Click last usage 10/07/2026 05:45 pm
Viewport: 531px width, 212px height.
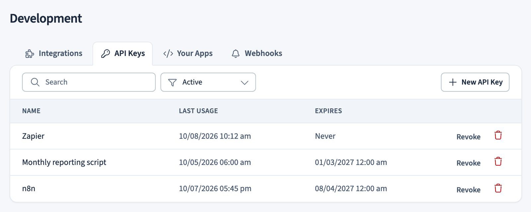215,188
